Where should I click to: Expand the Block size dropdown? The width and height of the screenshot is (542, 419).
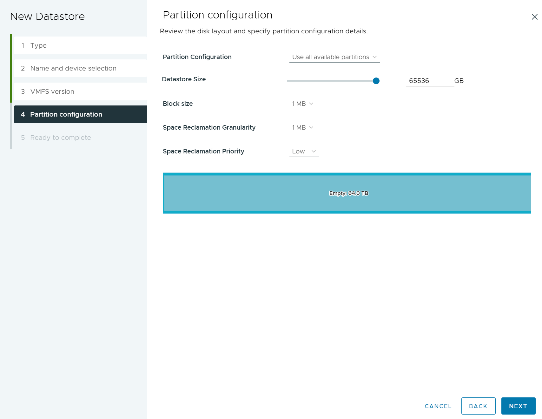[302, 104]
